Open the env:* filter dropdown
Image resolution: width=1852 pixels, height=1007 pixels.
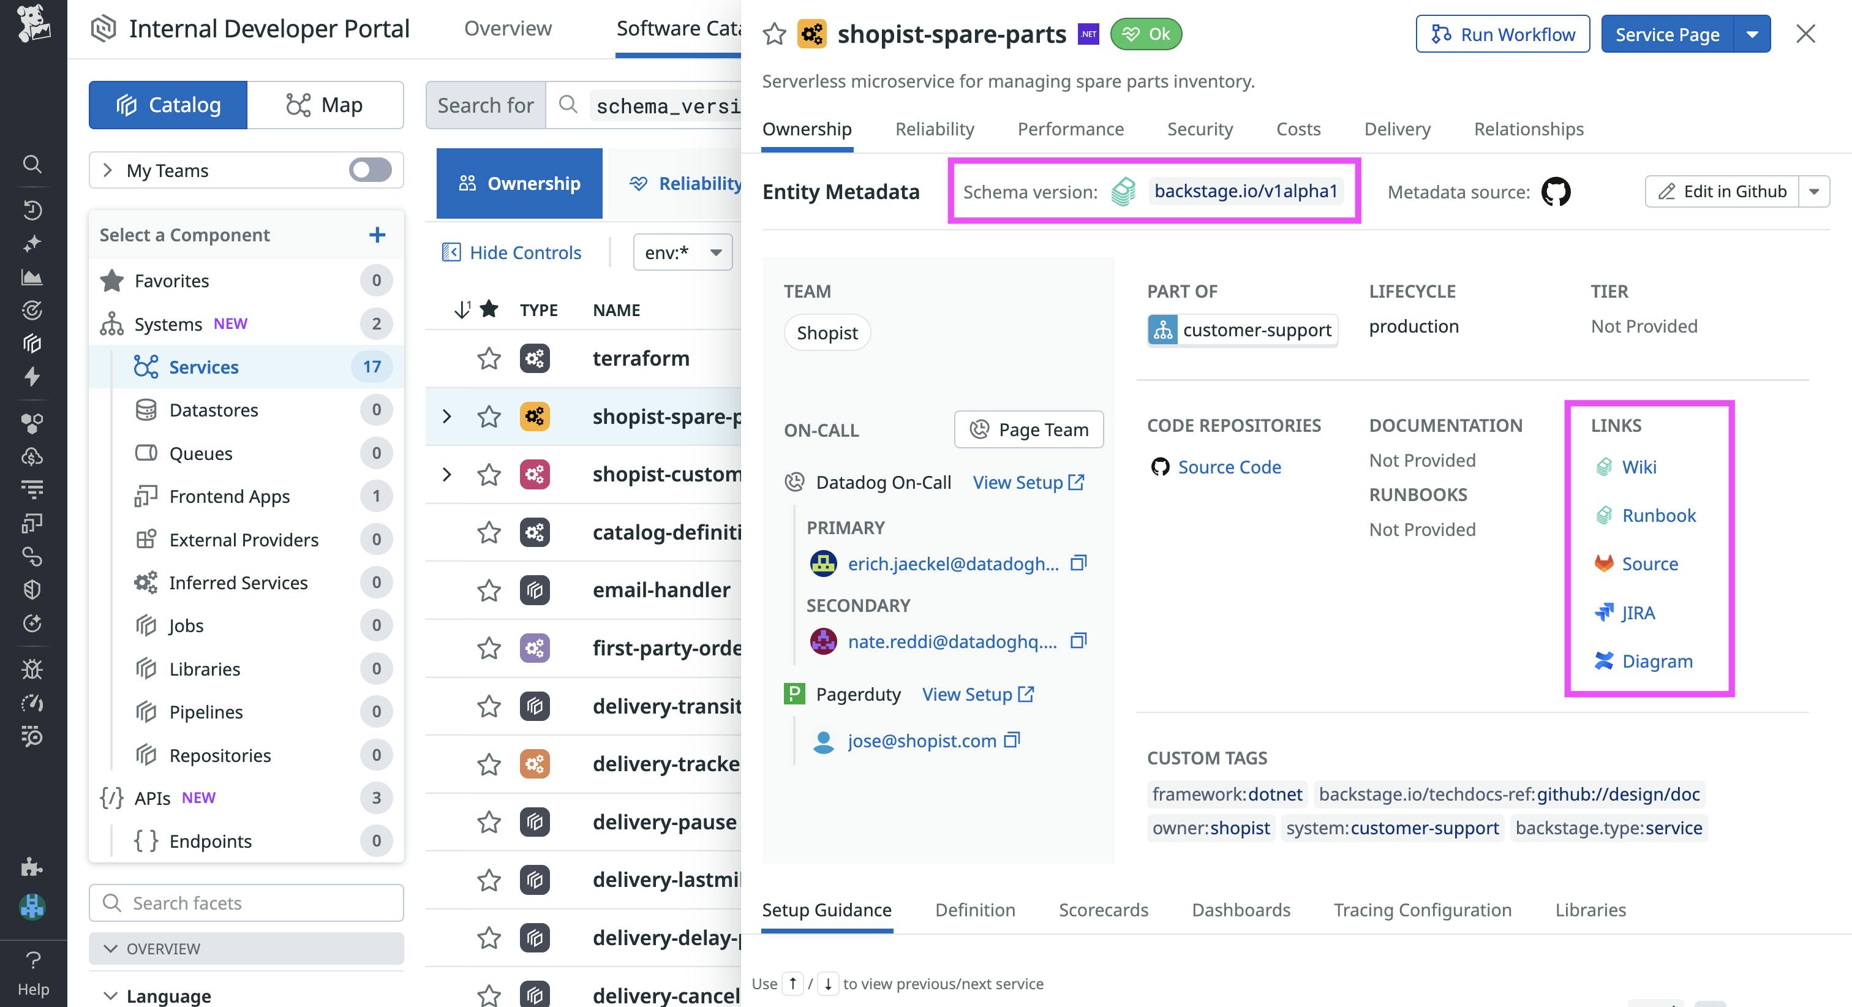[682, 252]
